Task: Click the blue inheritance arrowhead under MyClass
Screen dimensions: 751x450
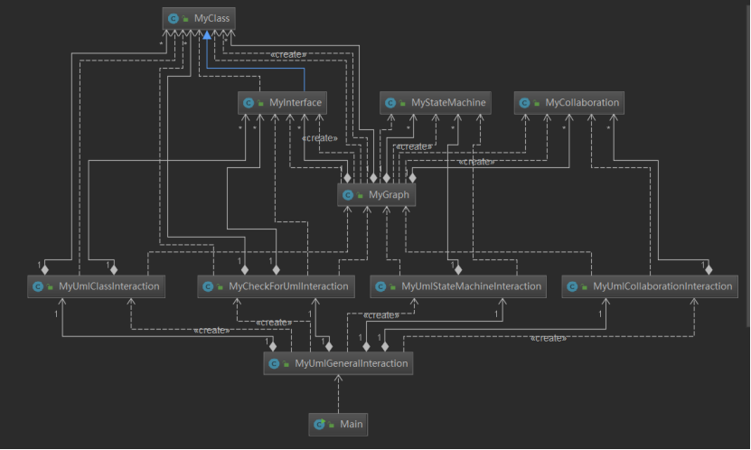Action: 206,35
